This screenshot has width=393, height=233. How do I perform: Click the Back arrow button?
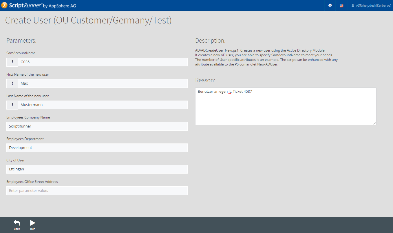tap(17, 225)
